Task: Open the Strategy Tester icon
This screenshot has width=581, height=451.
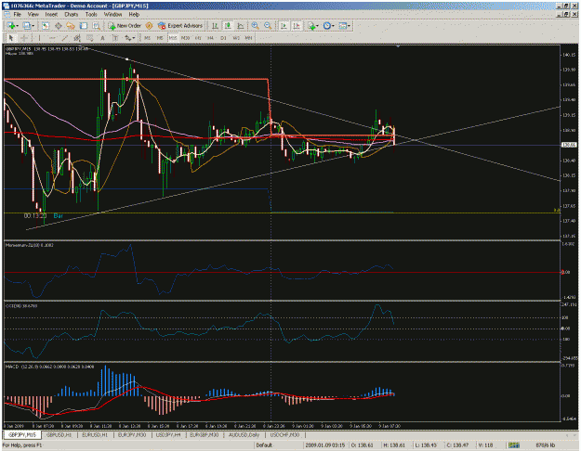Action: pyautogui.click(x=96, y=26)
